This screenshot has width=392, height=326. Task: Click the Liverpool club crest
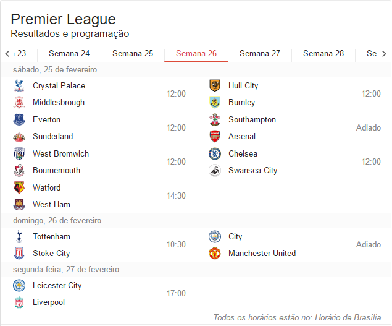(19, 302)
